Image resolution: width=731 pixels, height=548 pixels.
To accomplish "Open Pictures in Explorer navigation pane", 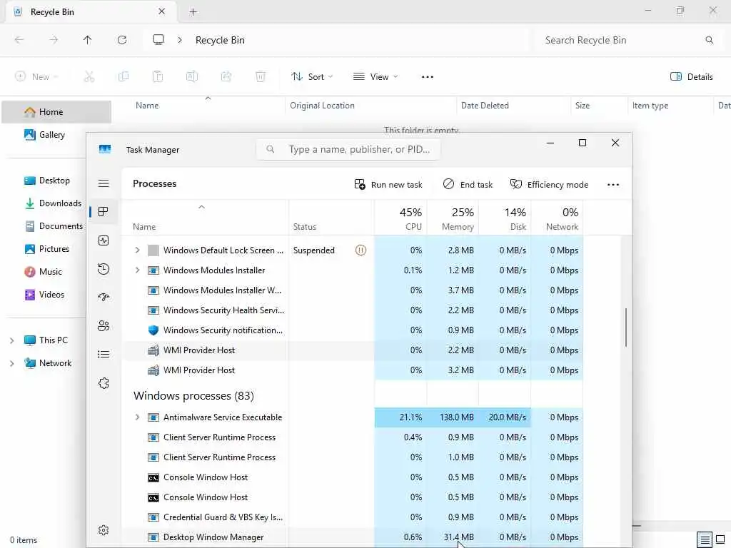I will pos(47,249).
